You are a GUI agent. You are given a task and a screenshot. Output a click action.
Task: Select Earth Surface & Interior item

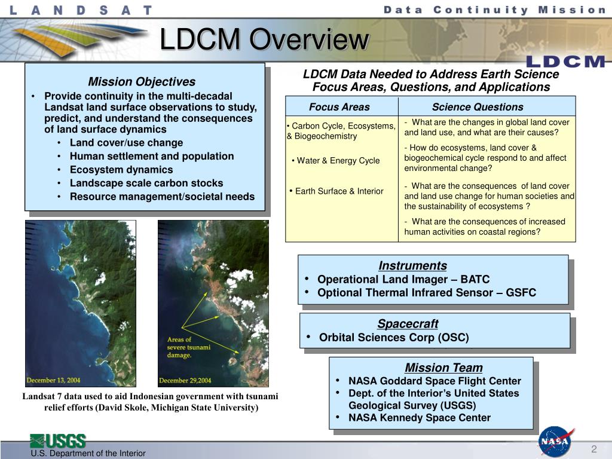click(336, 191)
